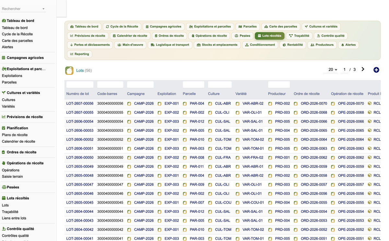The height and width of the screenshot is (241, 389).
Task: Select Liens entre lots in sidebar
Action: point(14,218)
